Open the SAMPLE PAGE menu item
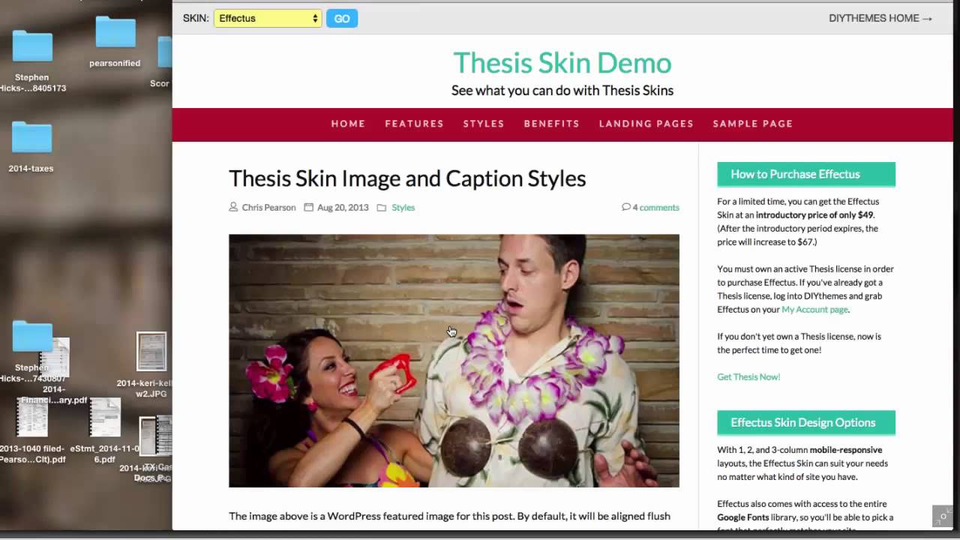 click(753, 124)
